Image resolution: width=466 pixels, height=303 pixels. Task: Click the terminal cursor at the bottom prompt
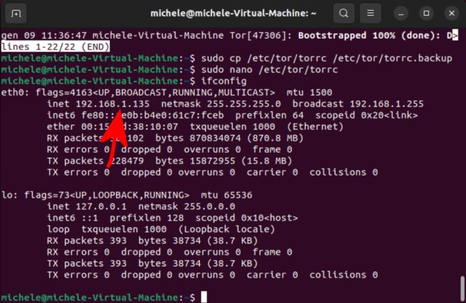(x=204, y=297)
